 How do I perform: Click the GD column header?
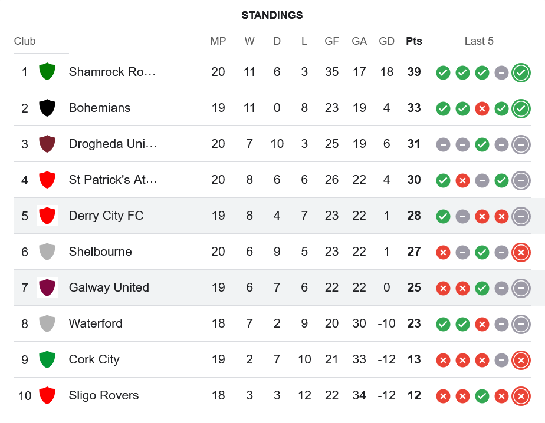point(387,41)
